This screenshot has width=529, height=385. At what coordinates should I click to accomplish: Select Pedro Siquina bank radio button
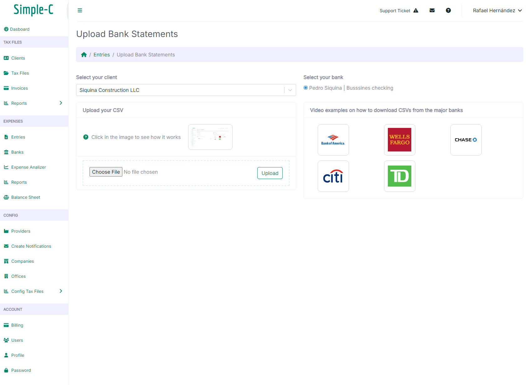[x=306, y=88]
